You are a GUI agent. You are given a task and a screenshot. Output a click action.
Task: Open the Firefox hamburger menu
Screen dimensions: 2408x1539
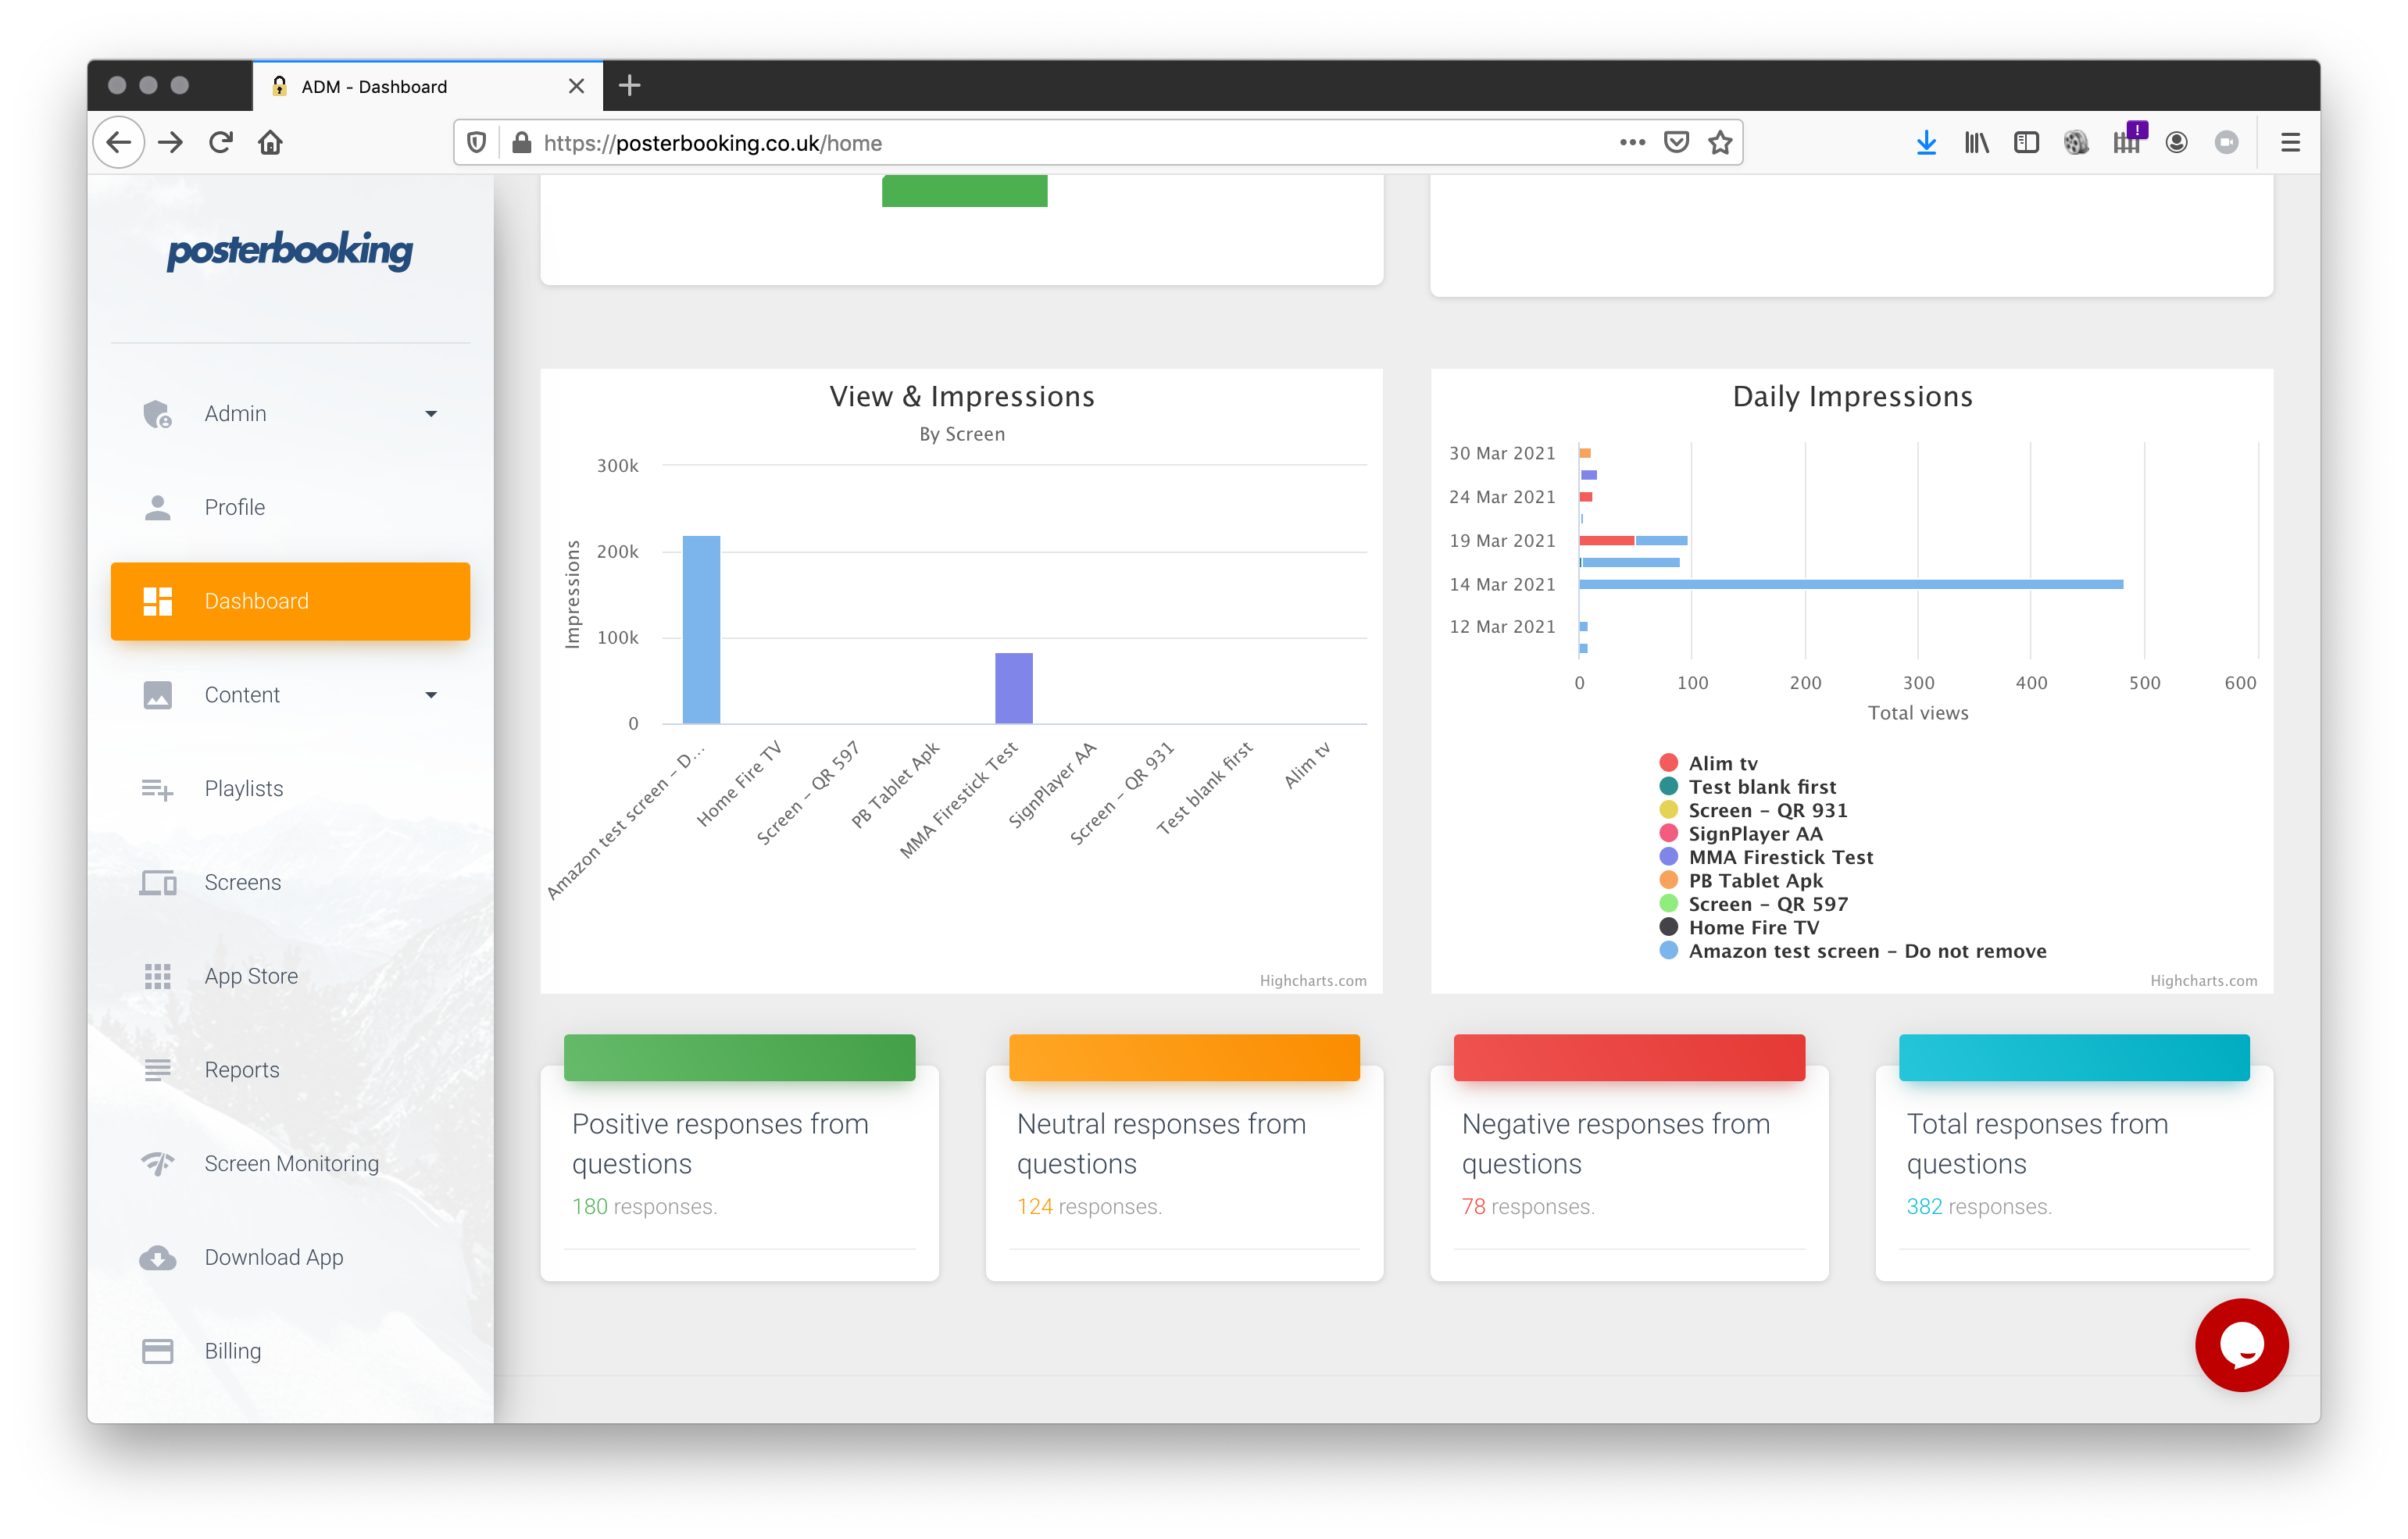tap(2290, 143)
